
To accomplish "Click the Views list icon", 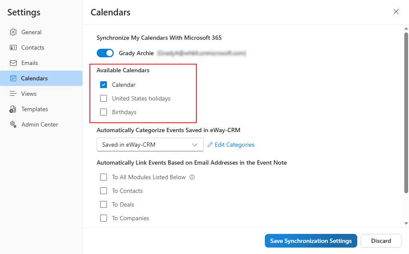I will click(13, 94).
